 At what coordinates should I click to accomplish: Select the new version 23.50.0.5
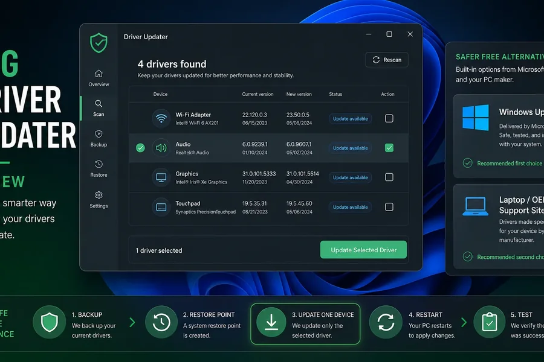[x=297, y=115]
